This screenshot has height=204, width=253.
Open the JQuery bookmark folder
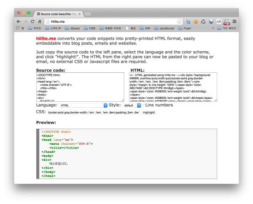pyautogui.click(x=72, y=28)
